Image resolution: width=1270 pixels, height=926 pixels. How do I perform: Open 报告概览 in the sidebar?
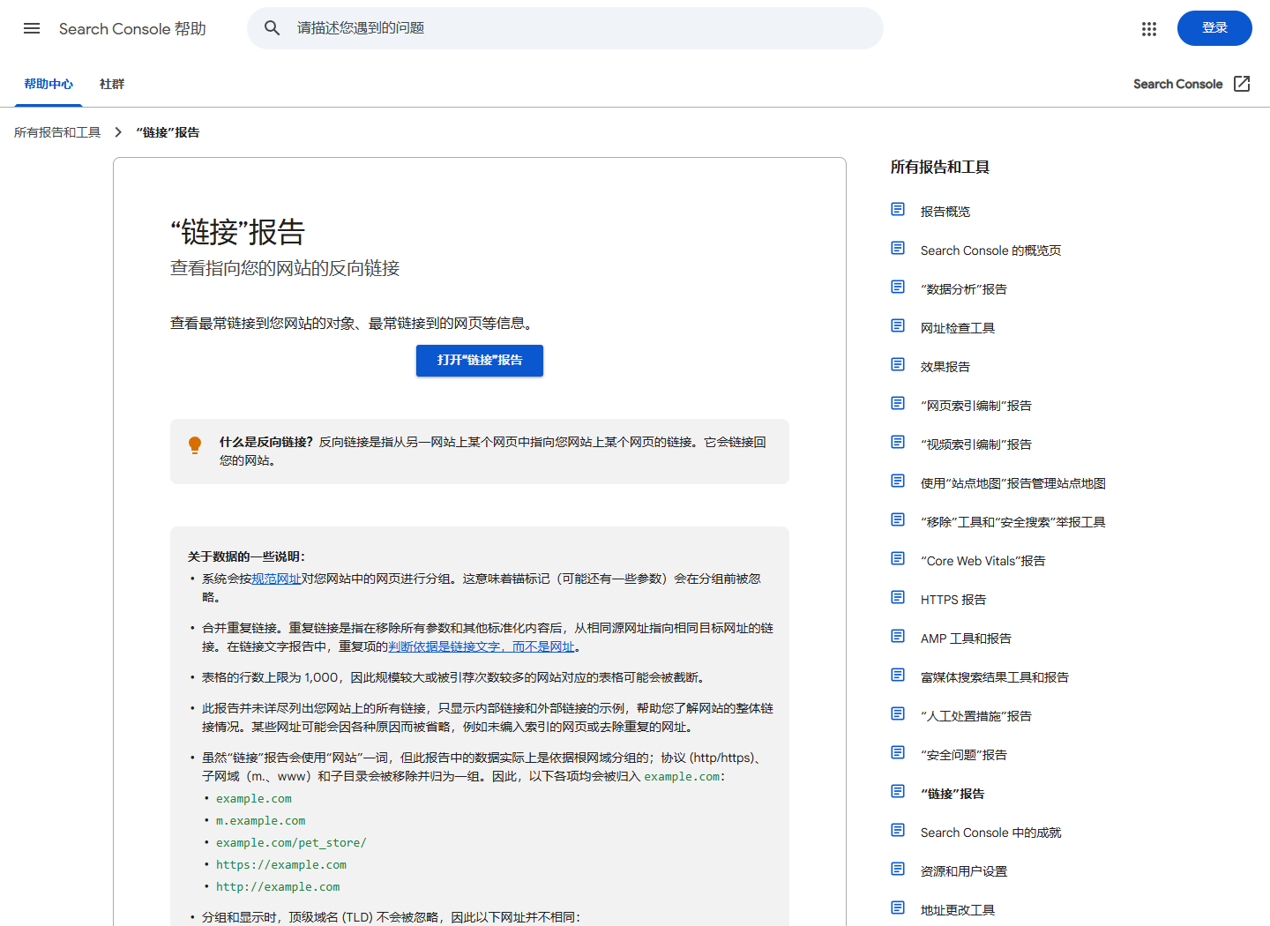(x=945, y=212)
